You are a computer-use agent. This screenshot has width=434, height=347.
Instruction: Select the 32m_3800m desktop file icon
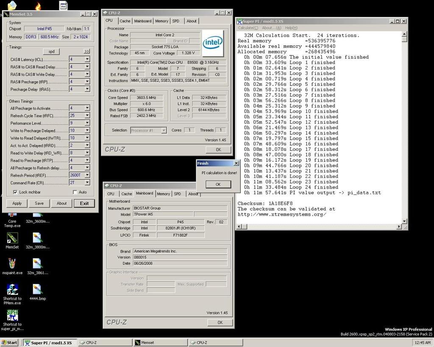[x=38, y=240]
